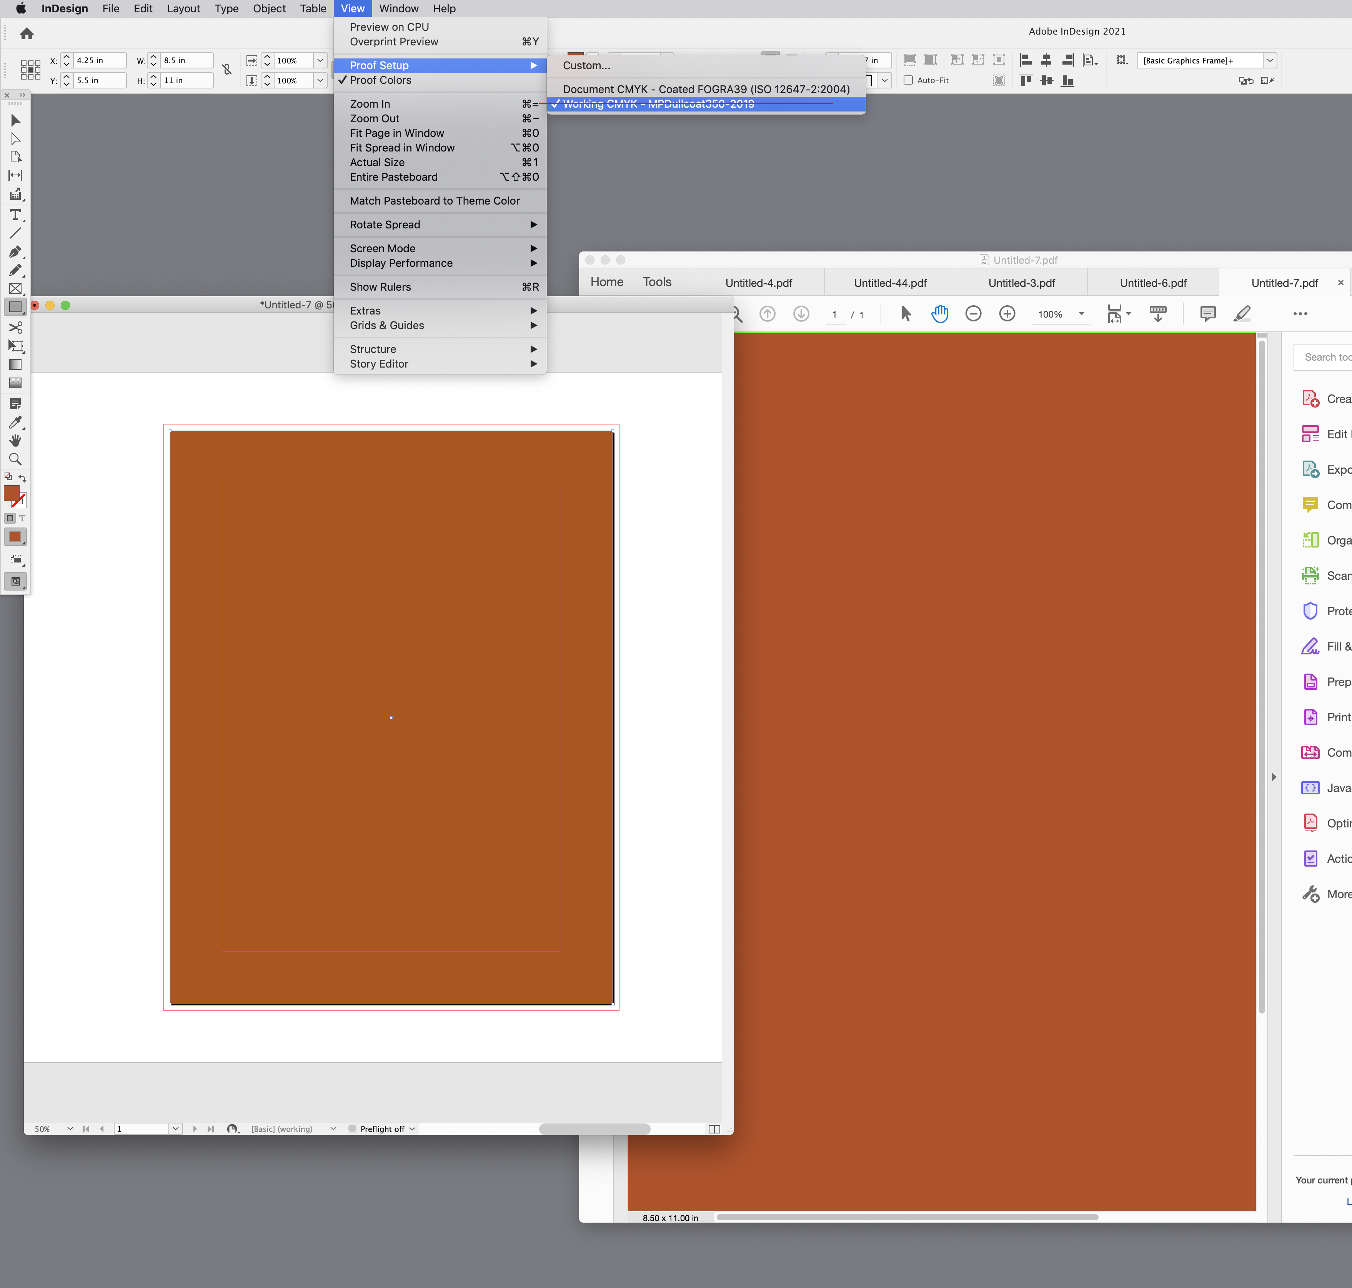Open the Window menu in InDesign

point(398,8)
